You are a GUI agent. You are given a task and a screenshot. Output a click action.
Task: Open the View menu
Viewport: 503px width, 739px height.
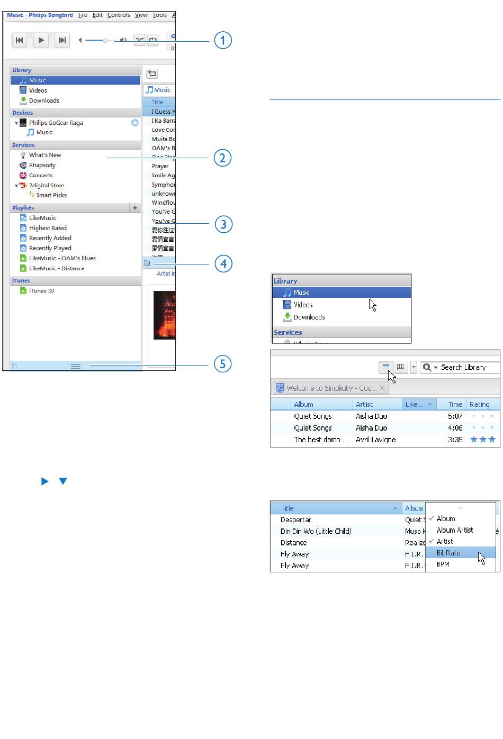141,15
